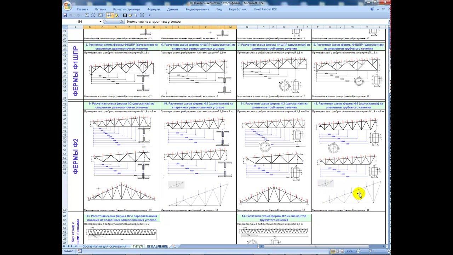Viewport: 453px width, 255px height.
Task: Click the Name Box showing B4
Action: 80,22
